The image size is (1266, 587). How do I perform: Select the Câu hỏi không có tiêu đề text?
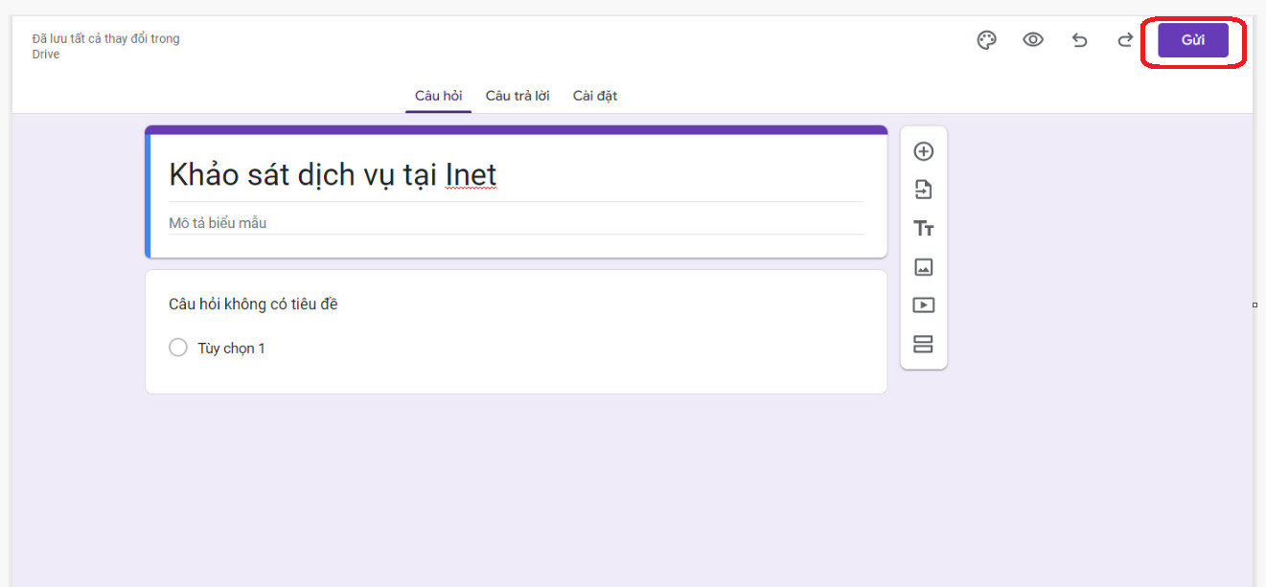[253, 305]
